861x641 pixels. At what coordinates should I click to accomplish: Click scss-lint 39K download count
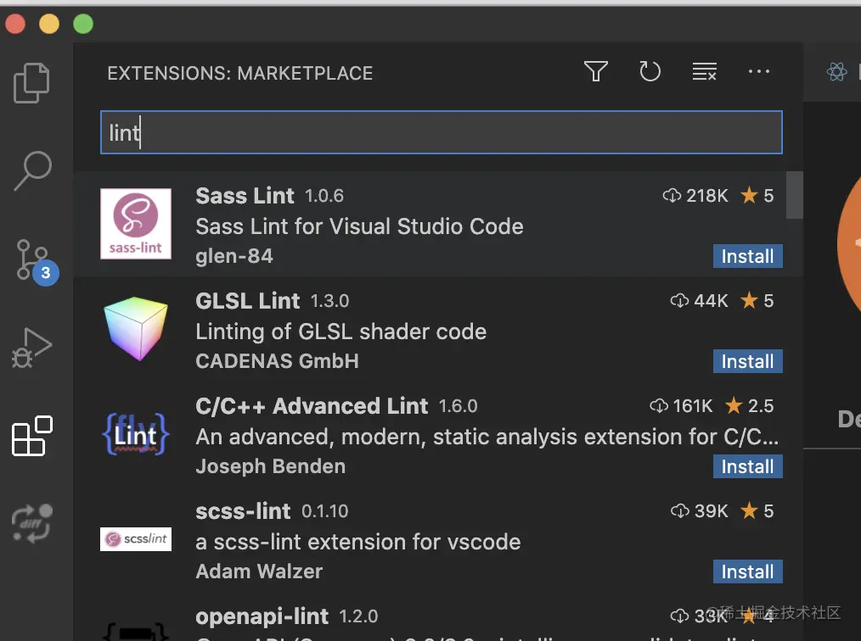tap(699, 511)
